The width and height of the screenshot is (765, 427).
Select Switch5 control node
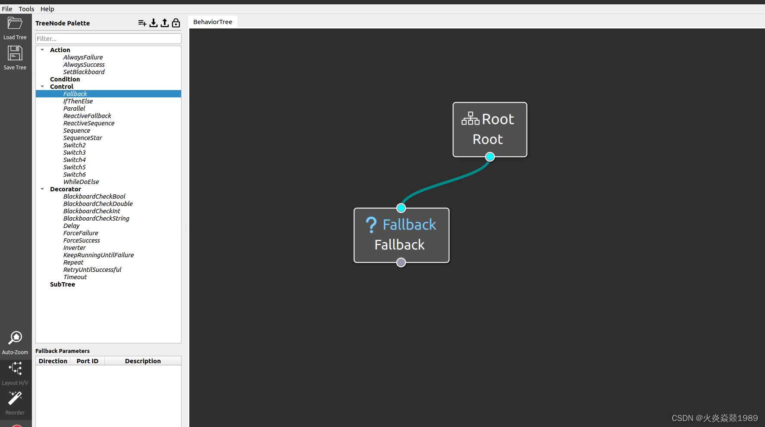(74, 167)
